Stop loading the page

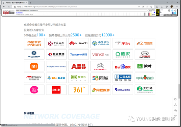pyautogui.click(x=9, y=7)
